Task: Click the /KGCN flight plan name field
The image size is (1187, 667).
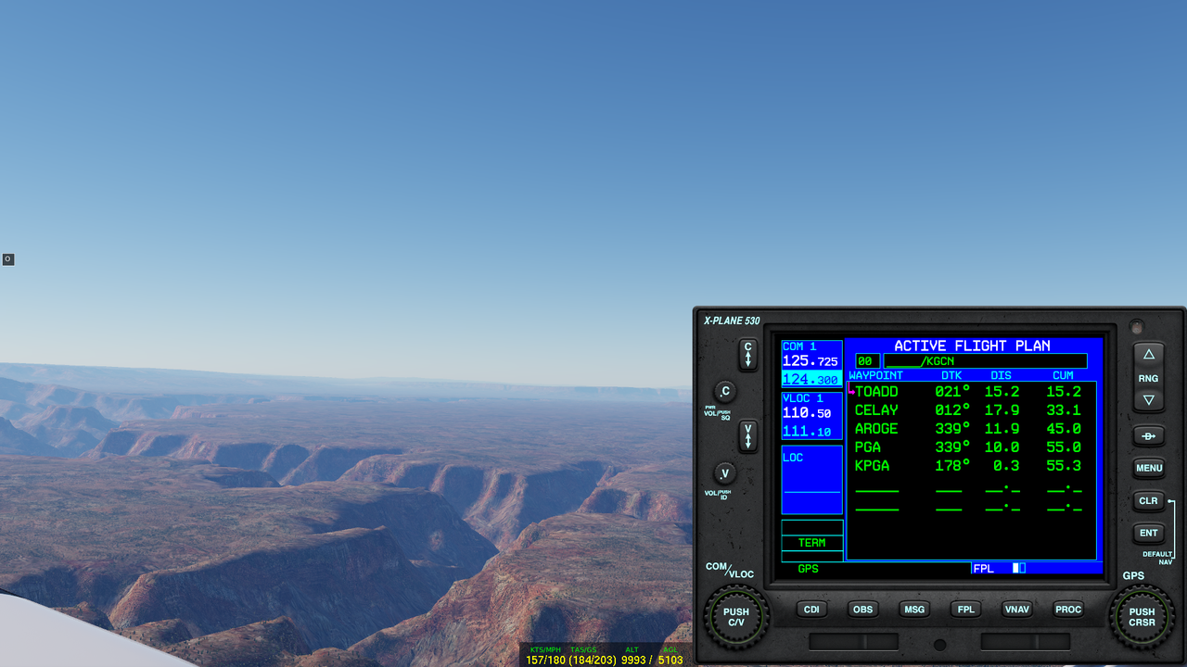Action: [x=985, y=361]
